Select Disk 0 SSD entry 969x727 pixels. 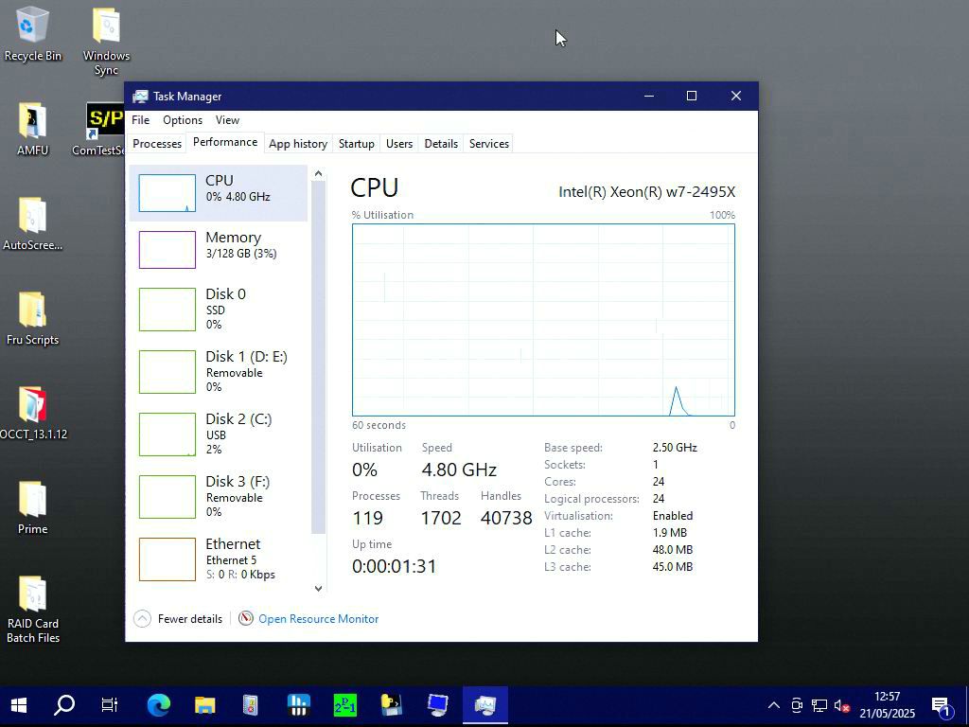[x=219, y=309]
